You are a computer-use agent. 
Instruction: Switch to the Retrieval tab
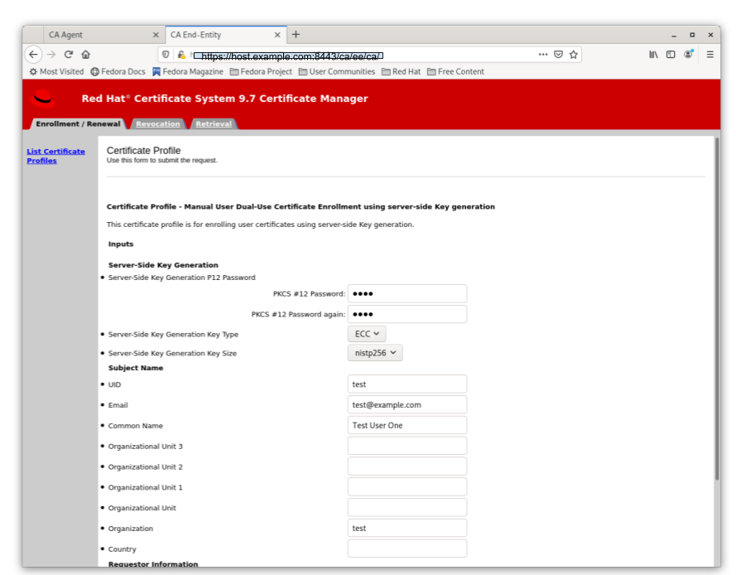tap(214, 124)
